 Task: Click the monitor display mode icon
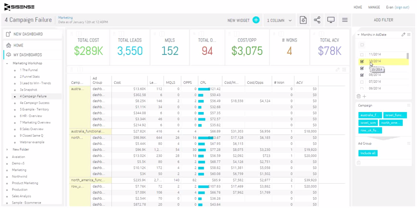click(x=331, y=20)
